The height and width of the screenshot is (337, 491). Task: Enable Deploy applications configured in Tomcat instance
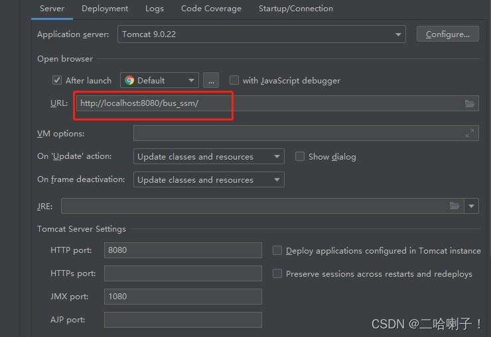coord(277,250)
